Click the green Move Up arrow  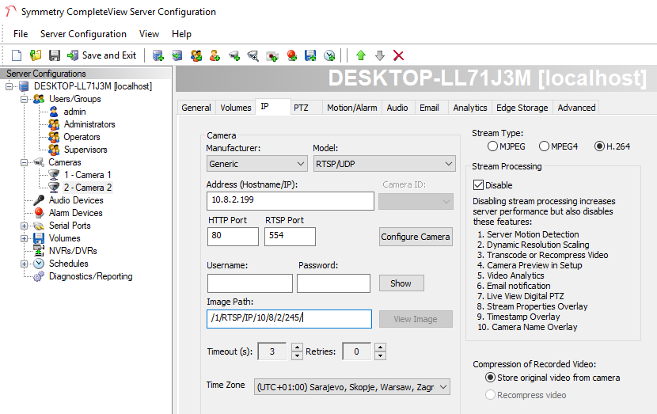click(x=361, y=55)
